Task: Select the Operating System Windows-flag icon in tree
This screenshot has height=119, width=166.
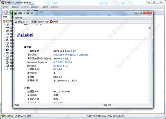Action: [8, 31]
